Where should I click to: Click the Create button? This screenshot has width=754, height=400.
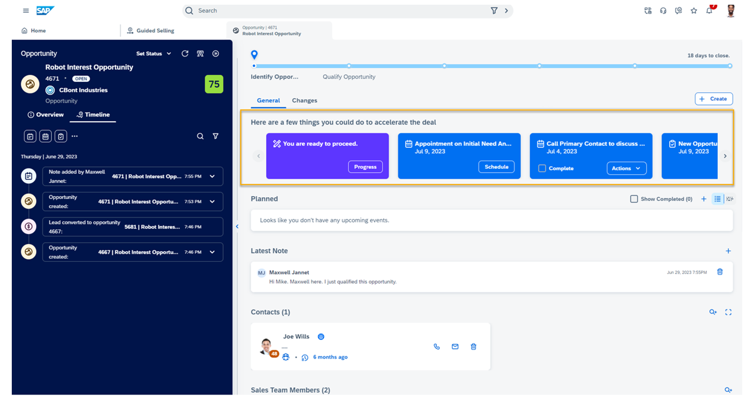pyautogui.click(x=713, y=99)
